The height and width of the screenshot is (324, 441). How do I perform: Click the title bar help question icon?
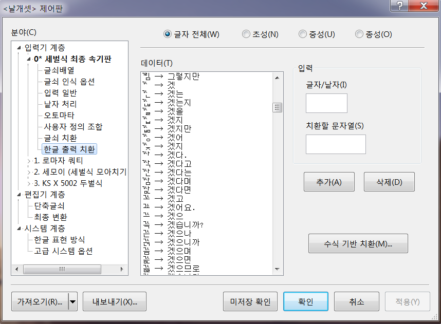pos(399,5)
